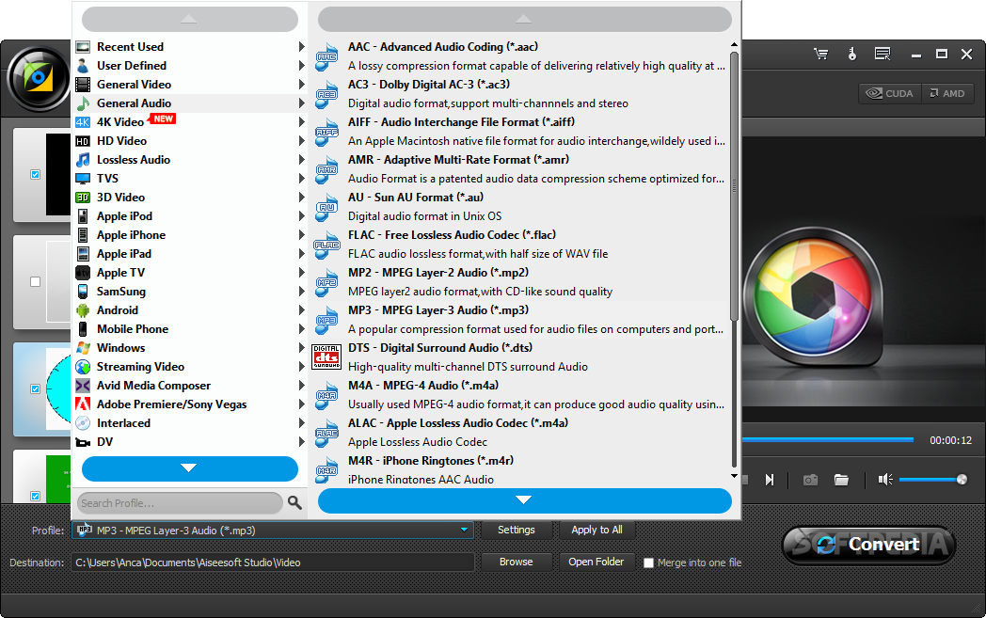This screenshot has height=618, width=986.
Task: Select the 4K Video category
Action: pos(190,122)
